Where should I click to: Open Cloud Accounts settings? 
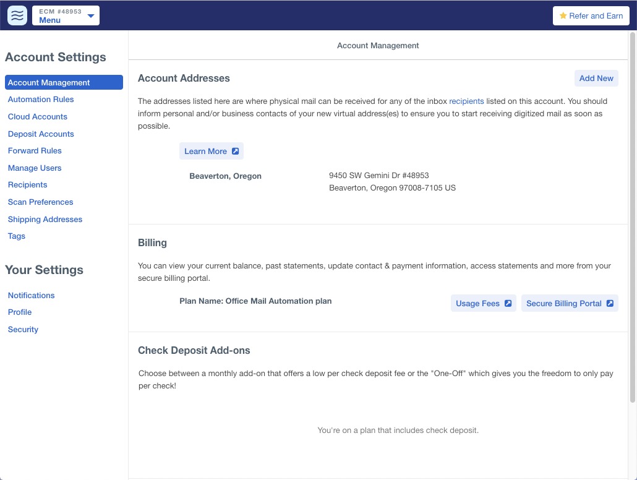click(x=37, y=117)
